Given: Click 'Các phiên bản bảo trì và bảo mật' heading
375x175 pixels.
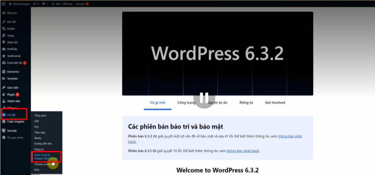Looking at the screenshot, I should tap(175, 127).
